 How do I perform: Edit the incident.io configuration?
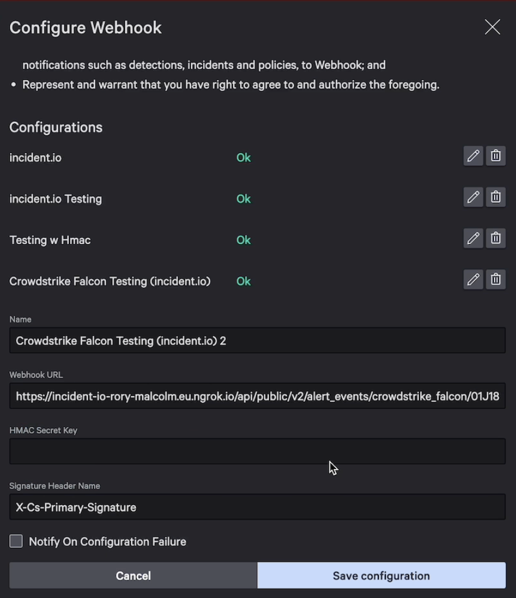click(473, 156)
